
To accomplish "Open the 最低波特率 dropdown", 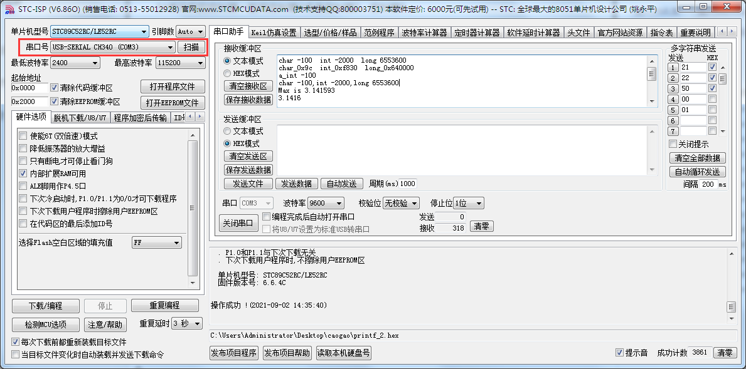I will click(x=75, y=63).
